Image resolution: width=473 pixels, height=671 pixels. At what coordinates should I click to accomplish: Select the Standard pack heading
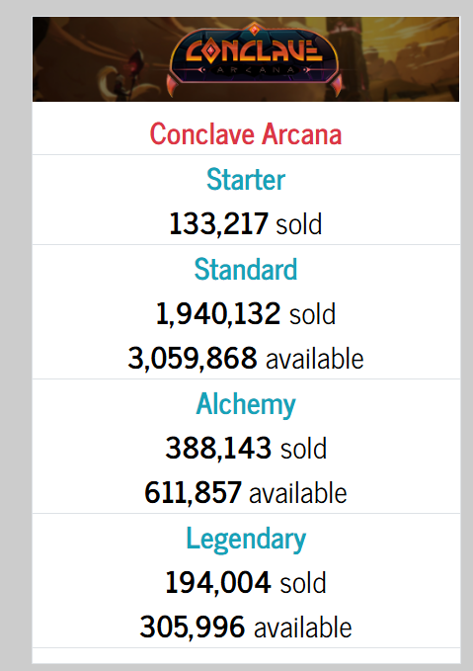(x=246, y=269)
